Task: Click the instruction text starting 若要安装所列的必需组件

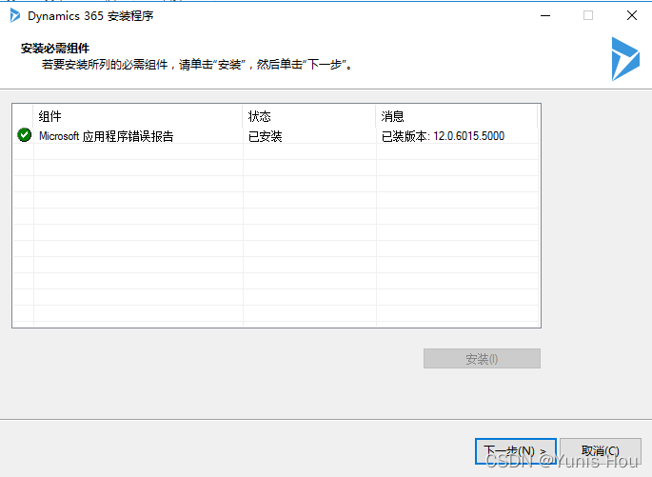Action: [x=198, y=65]
